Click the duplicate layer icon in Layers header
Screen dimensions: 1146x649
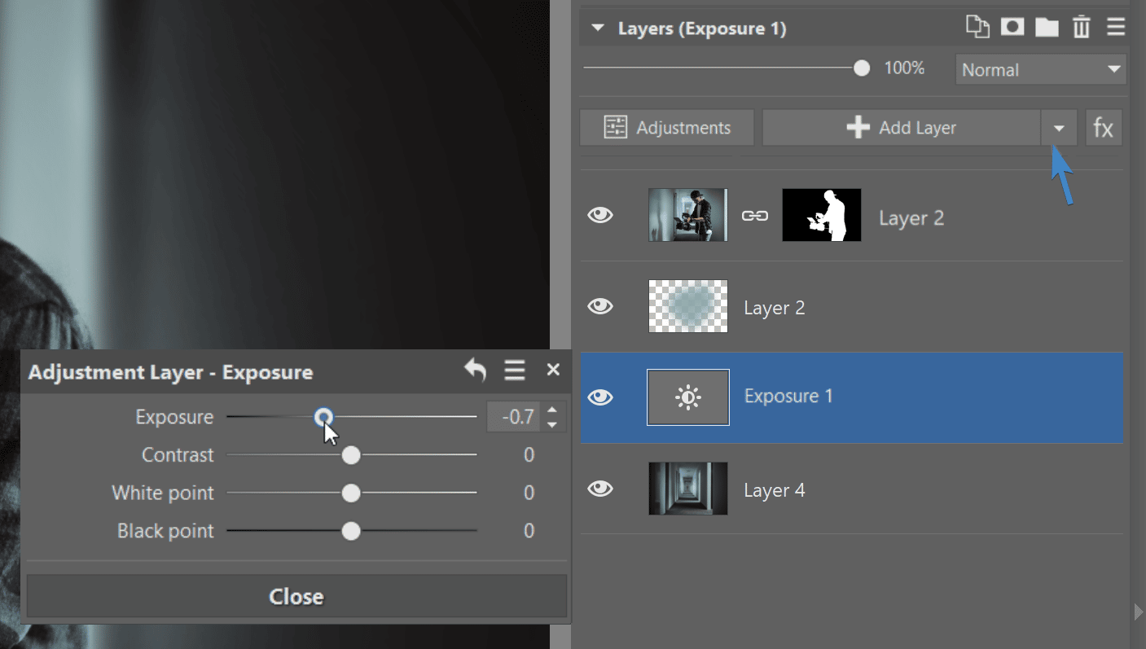coord(977,27)
